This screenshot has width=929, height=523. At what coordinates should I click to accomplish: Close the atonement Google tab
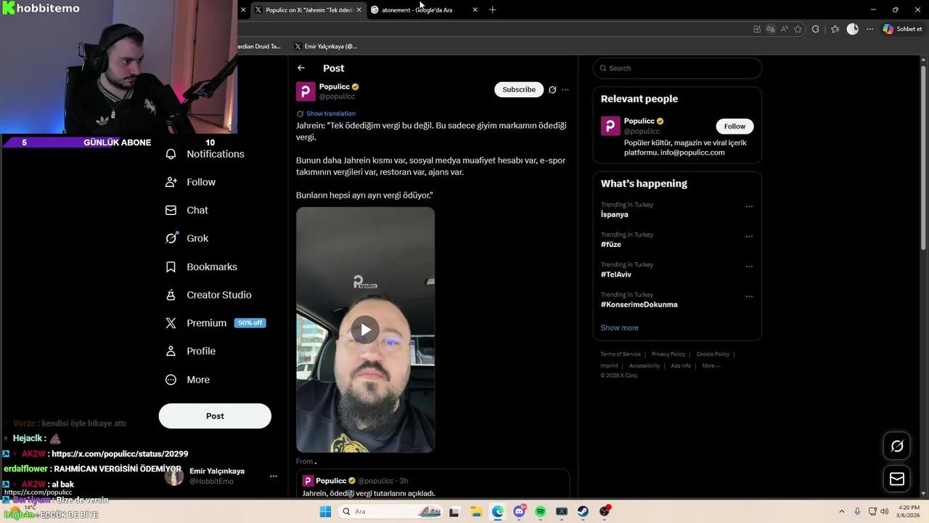[475, 10]
